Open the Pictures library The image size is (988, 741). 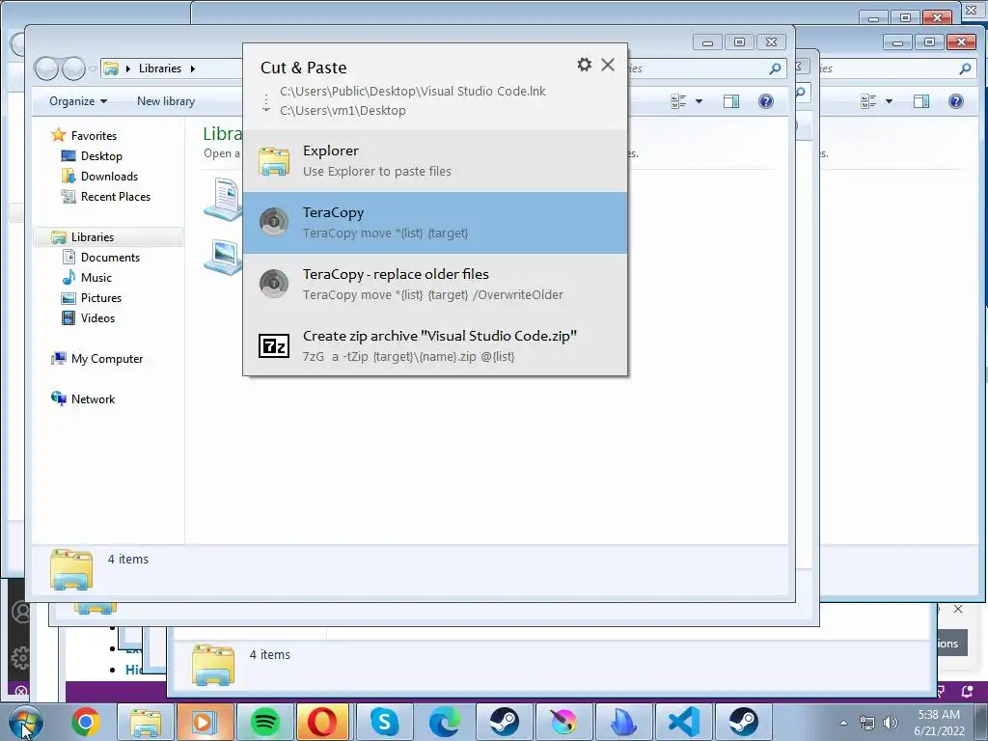tap(100, 297)
